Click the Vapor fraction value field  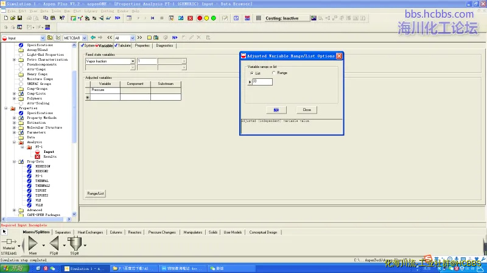click(x=147, y=61)
